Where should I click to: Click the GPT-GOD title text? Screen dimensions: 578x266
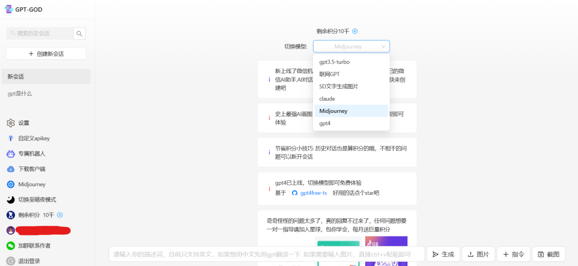tap(29, 10)
